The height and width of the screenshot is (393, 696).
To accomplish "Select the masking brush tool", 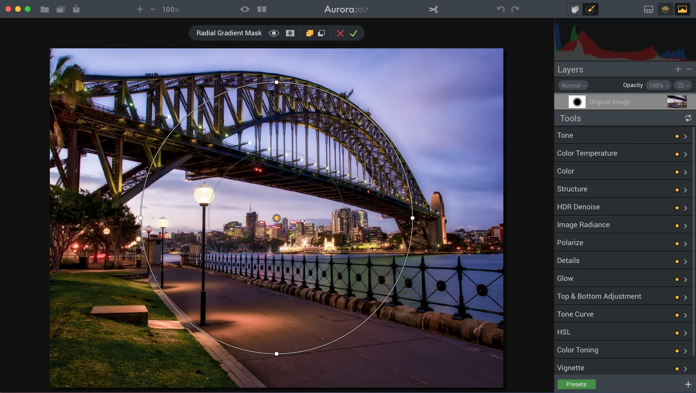I will point(590,9).
